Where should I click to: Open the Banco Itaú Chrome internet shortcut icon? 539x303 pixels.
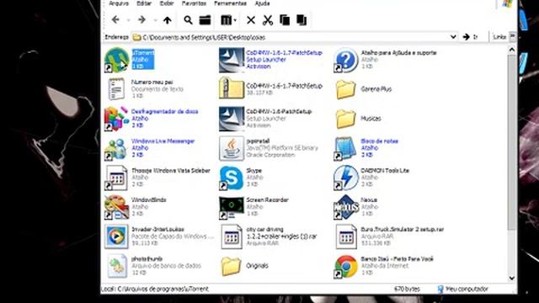click(346, 266)
